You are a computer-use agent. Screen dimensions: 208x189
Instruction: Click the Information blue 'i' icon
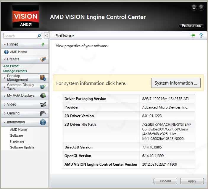(x=43, y=122)
